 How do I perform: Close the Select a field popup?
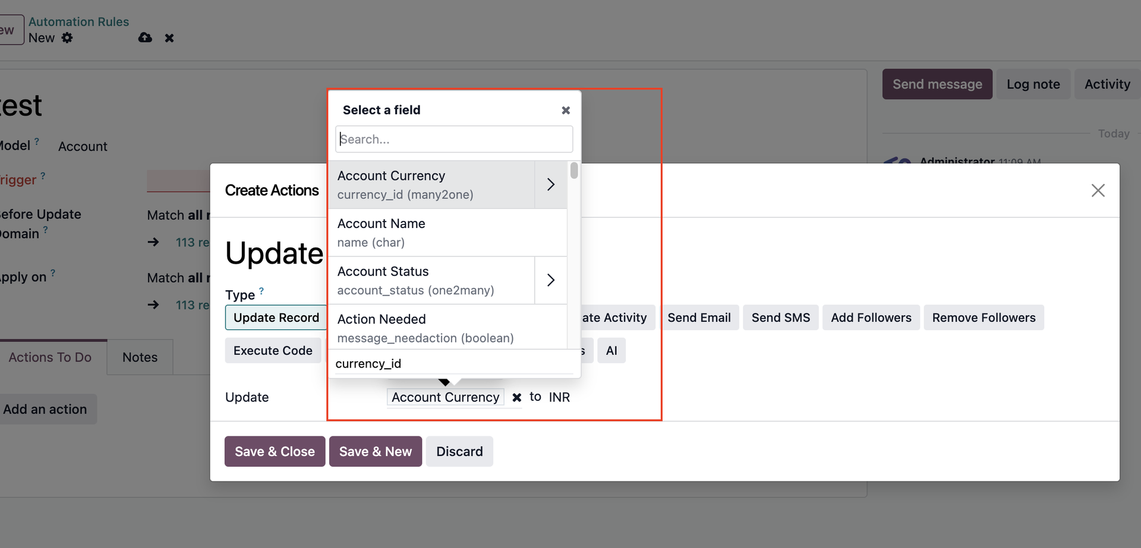pyautogui.click(x=566, y=110)
